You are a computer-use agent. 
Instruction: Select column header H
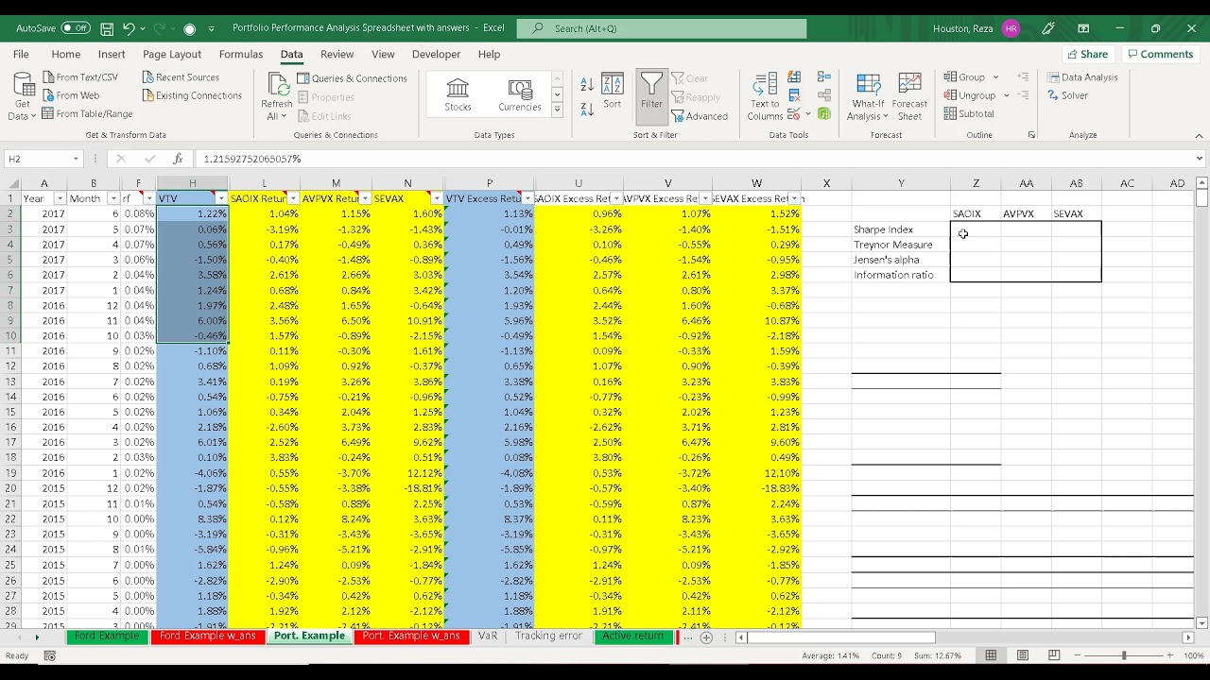click(193, 183)
